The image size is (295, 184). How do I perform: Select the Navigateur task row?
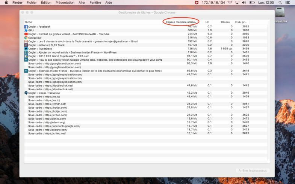[145, 38]
